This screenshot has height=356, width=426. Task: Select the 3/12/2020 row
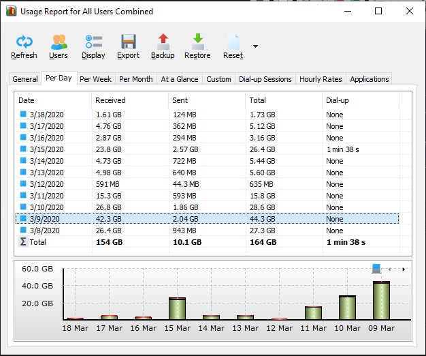208,184
